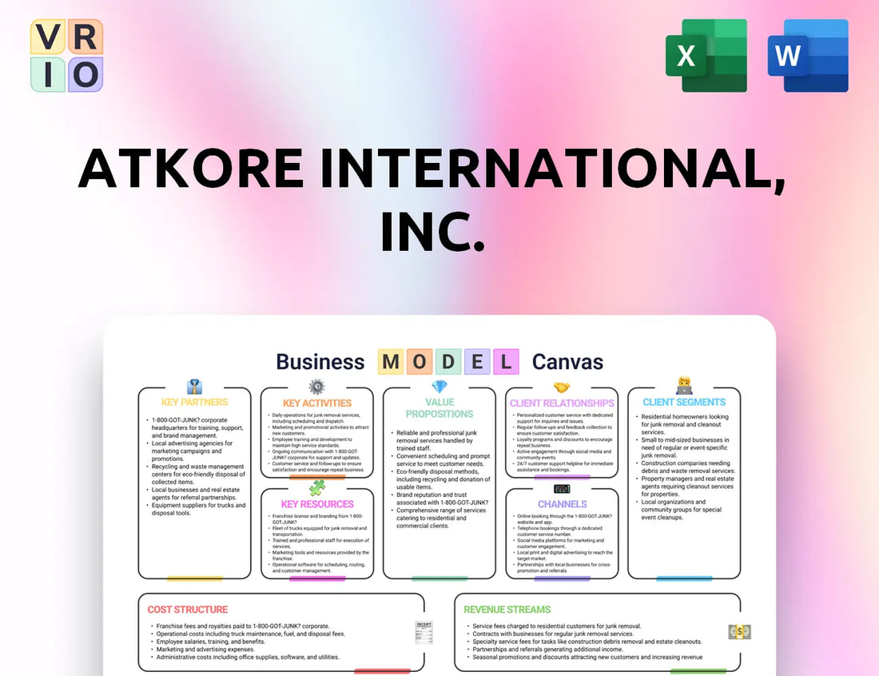Screen dimensions: 879x676
Task: Click the KEY RESOURCES heading
Action: (317, 504)
